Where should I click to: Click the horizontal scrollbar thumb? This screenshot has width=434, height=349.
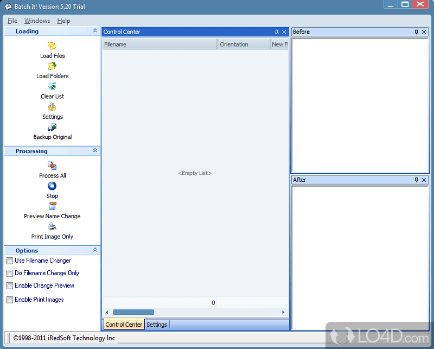pos(133,312)
